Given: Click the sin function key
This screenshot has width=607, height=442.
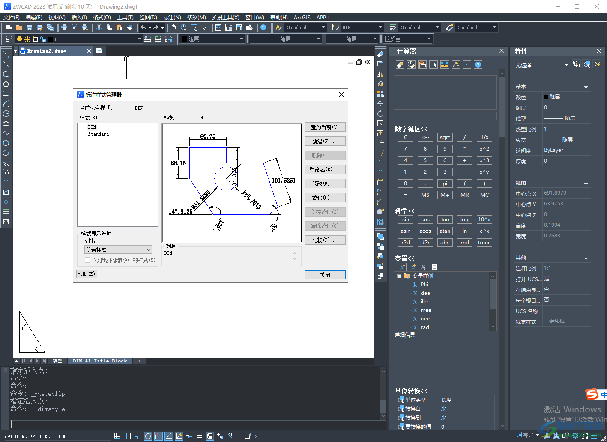Looking at the screenshot, I should tap(406, 220).
